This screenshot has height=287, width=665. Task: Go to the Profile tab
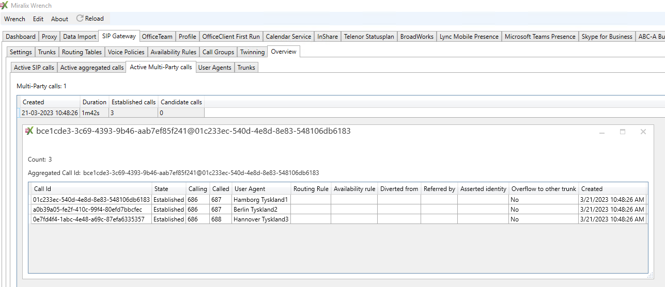pyautogui.click(x=187, y=37)
